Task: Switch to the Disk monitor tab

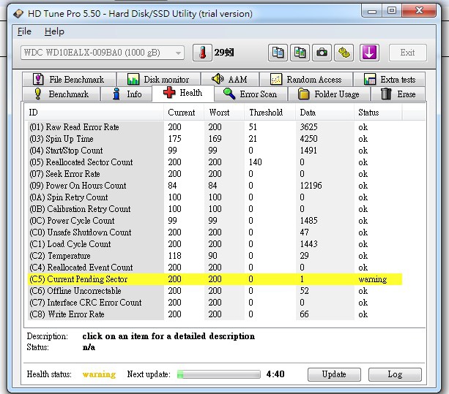Action: tap(159, 79)
